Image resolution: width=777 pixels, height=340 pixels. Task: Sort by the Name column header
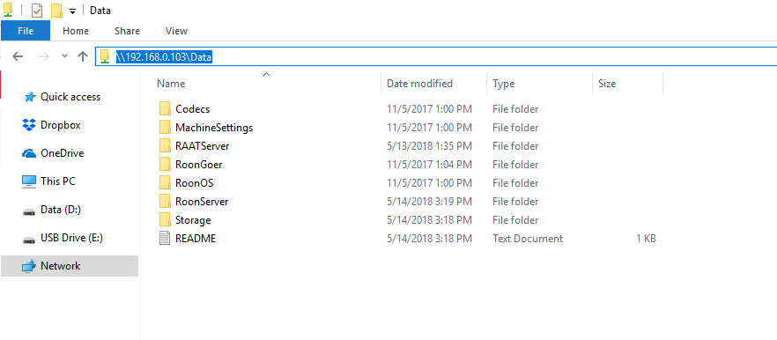point(171,84)
